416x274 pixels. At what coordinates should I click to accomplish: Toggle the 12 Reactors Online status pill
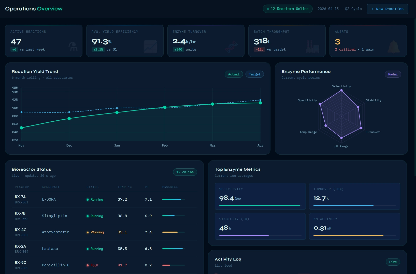288,9
